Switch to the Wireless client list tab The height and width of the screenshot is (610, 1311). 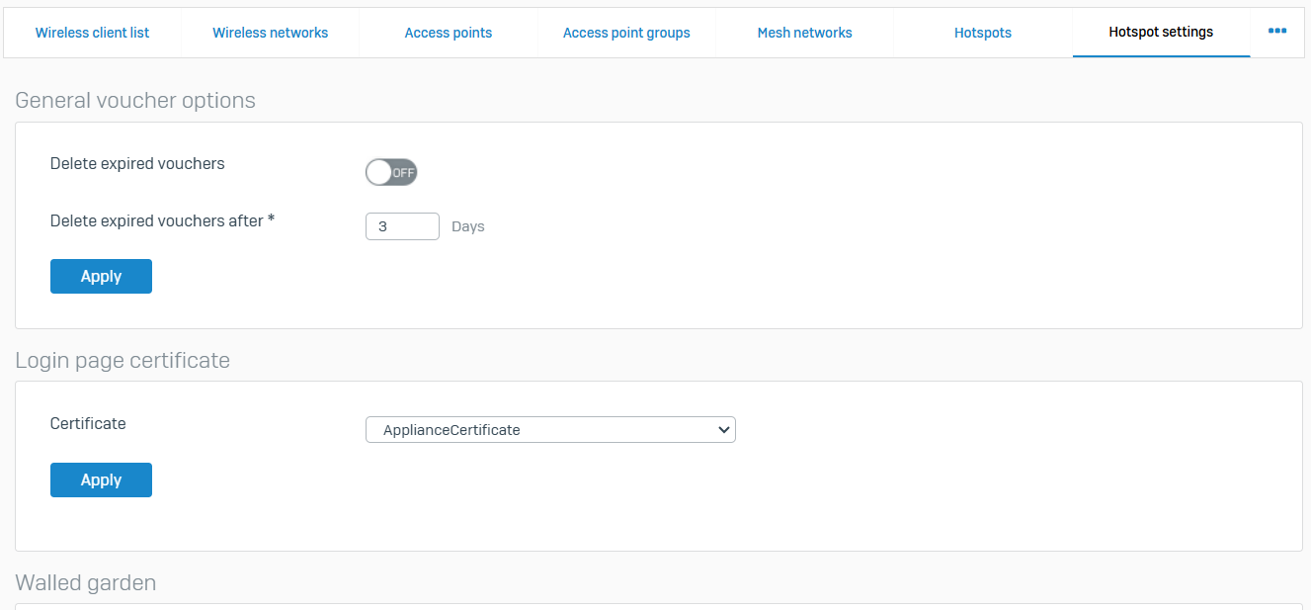[x=92, y=33]
